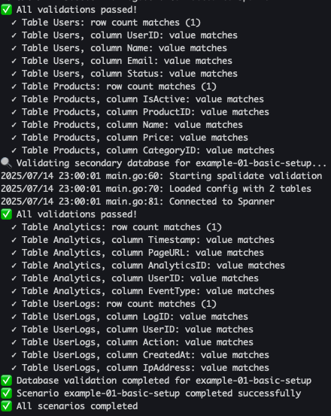Click the tick mark before 'Table Analytics: row count matches'
Viewport: 331px width, 416px height.
(14, 227)
